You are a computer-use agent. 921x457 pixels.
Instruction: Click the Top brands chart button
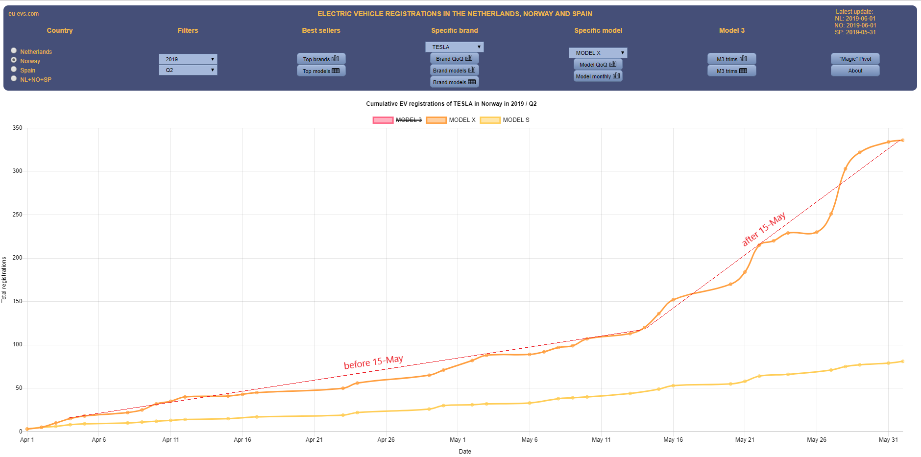321,59
